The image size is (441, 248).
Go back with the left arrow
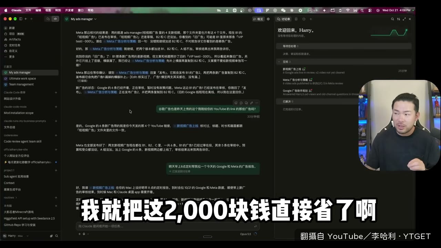click(26, 19)
